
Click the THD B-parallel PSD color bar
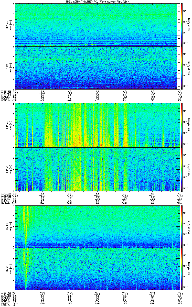click(x=182, y=169)
